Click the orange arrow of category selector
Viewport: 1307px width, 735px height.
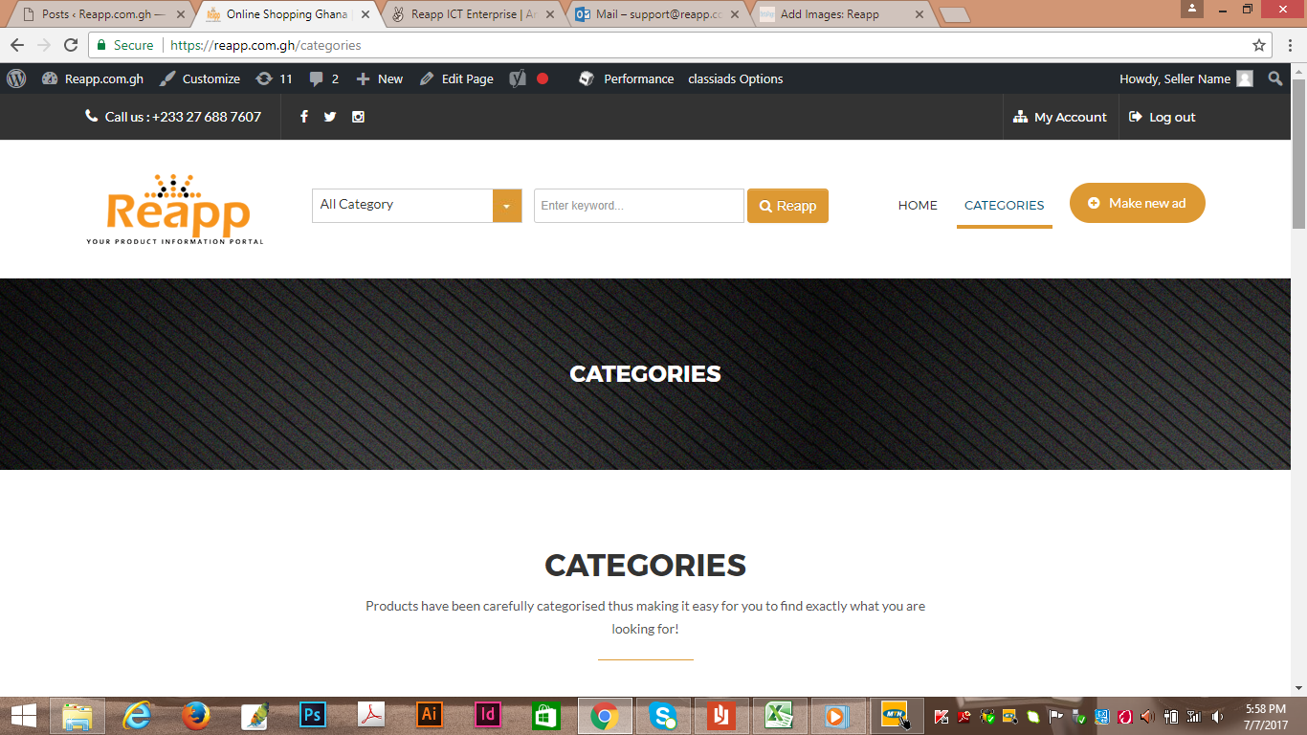point(507,206)
